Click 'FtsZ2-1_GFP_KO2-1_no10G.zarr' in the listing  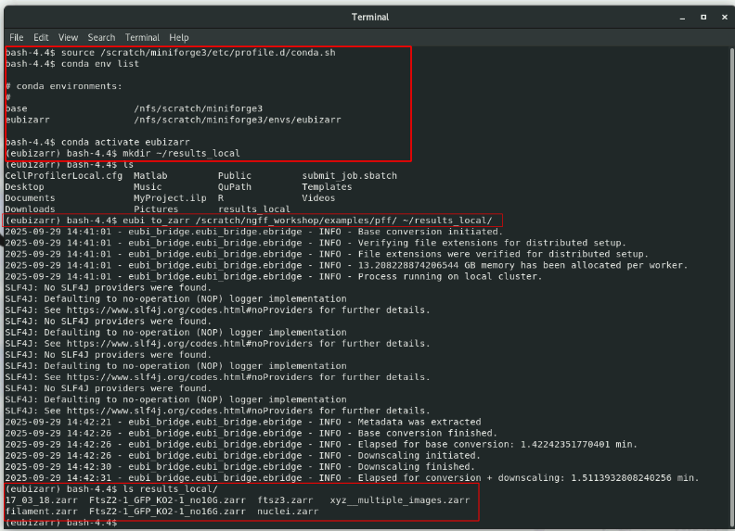pyautogui.click(x=167, y=500)
